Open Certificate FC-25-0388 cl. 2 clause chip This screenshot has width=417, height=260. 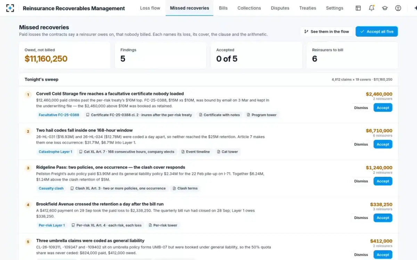point(139,115)
